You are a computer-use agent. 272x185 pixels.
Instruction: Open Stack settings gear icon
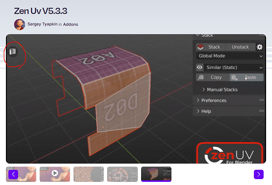point(259,47)
